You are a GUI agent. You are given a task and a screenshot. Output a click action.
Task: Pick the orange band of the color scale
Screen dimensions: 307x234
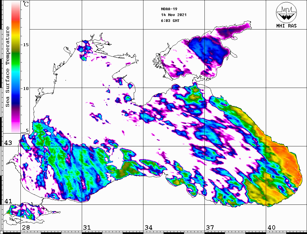(x=16, y=25)
